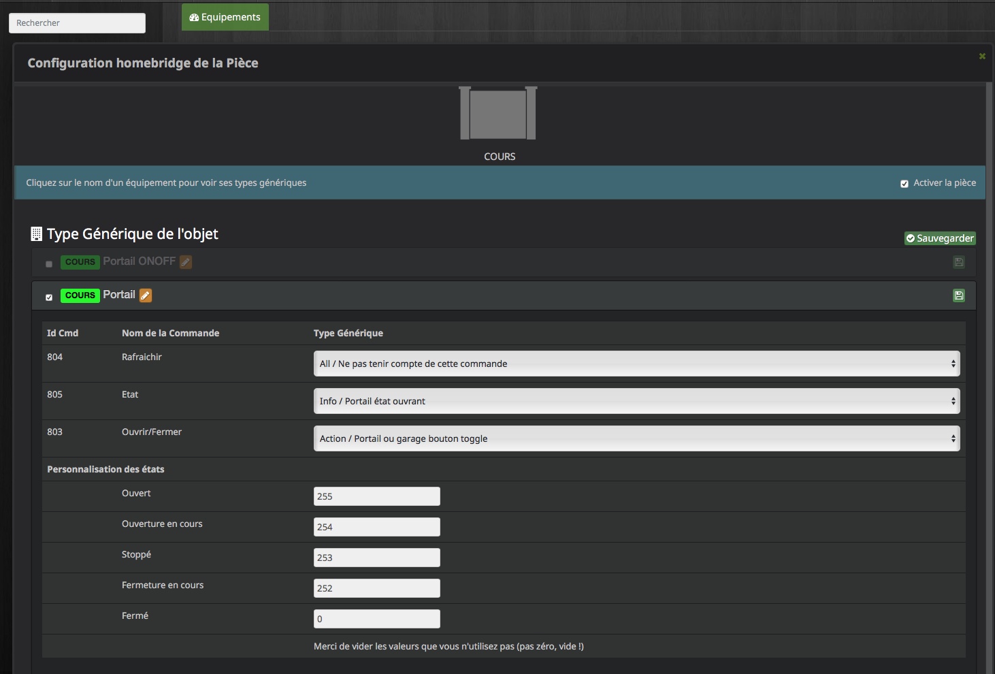Click the Personnalisation des états heading

[x=105, y=469]
